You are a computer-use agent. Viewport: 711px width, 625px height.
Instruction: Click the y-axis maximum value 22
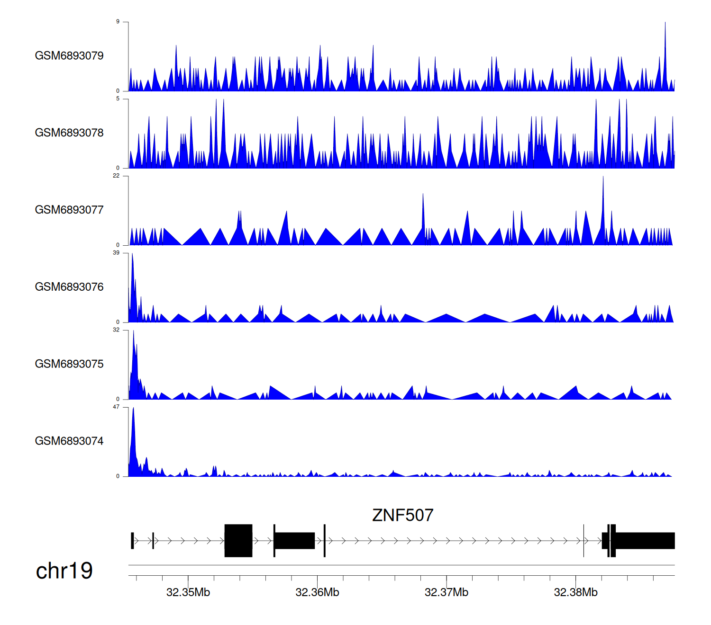pyautogui.click(x=116, y=176)
